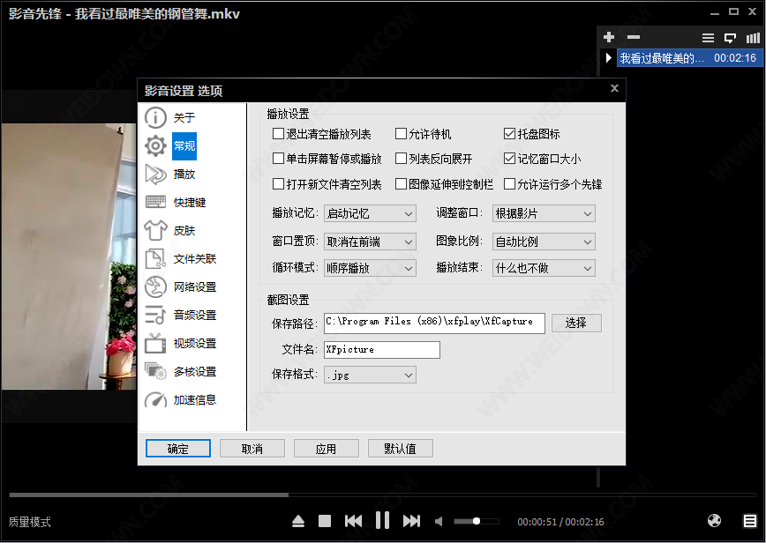Click the 音频设置 music note icon
This screenshot has width=766, height=543.
click(x=155, y=316)
